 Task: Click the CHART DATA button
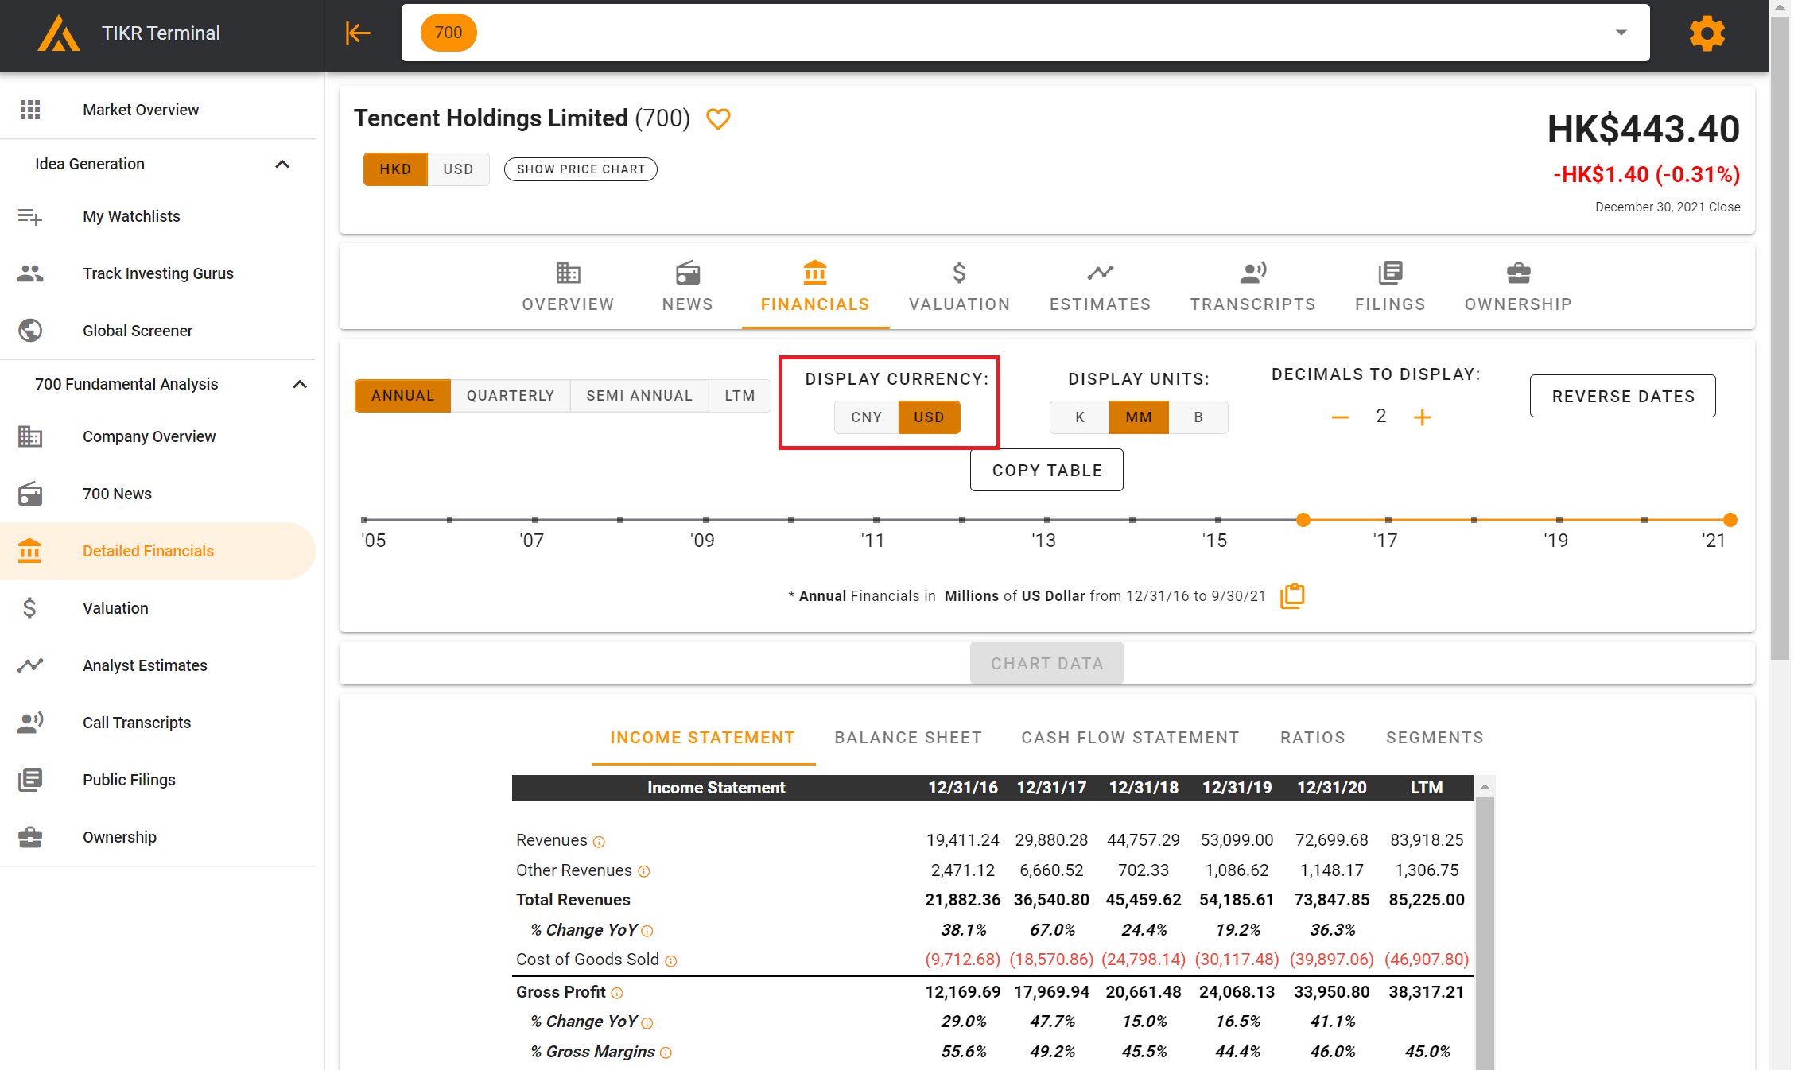(x=1046, y=663)
